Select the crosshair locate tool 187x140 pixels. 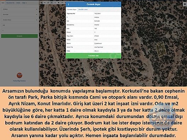coord(52,2)
